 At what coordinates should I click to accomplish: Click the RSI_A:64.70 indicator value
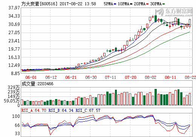[x=34, y=110]
